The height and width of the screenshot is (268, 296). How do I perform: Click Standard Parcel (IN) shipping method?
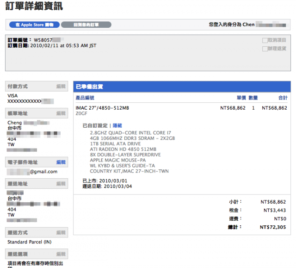[x=30, y=242]
